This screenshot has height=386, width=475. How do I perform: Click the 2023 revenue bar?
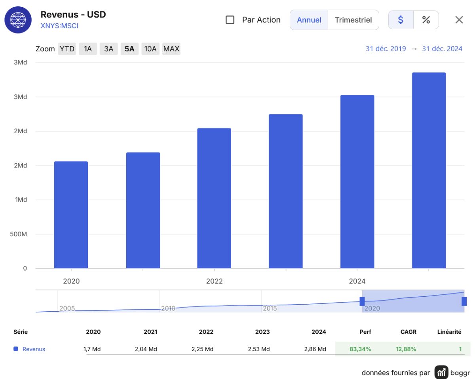pos(286,191)
